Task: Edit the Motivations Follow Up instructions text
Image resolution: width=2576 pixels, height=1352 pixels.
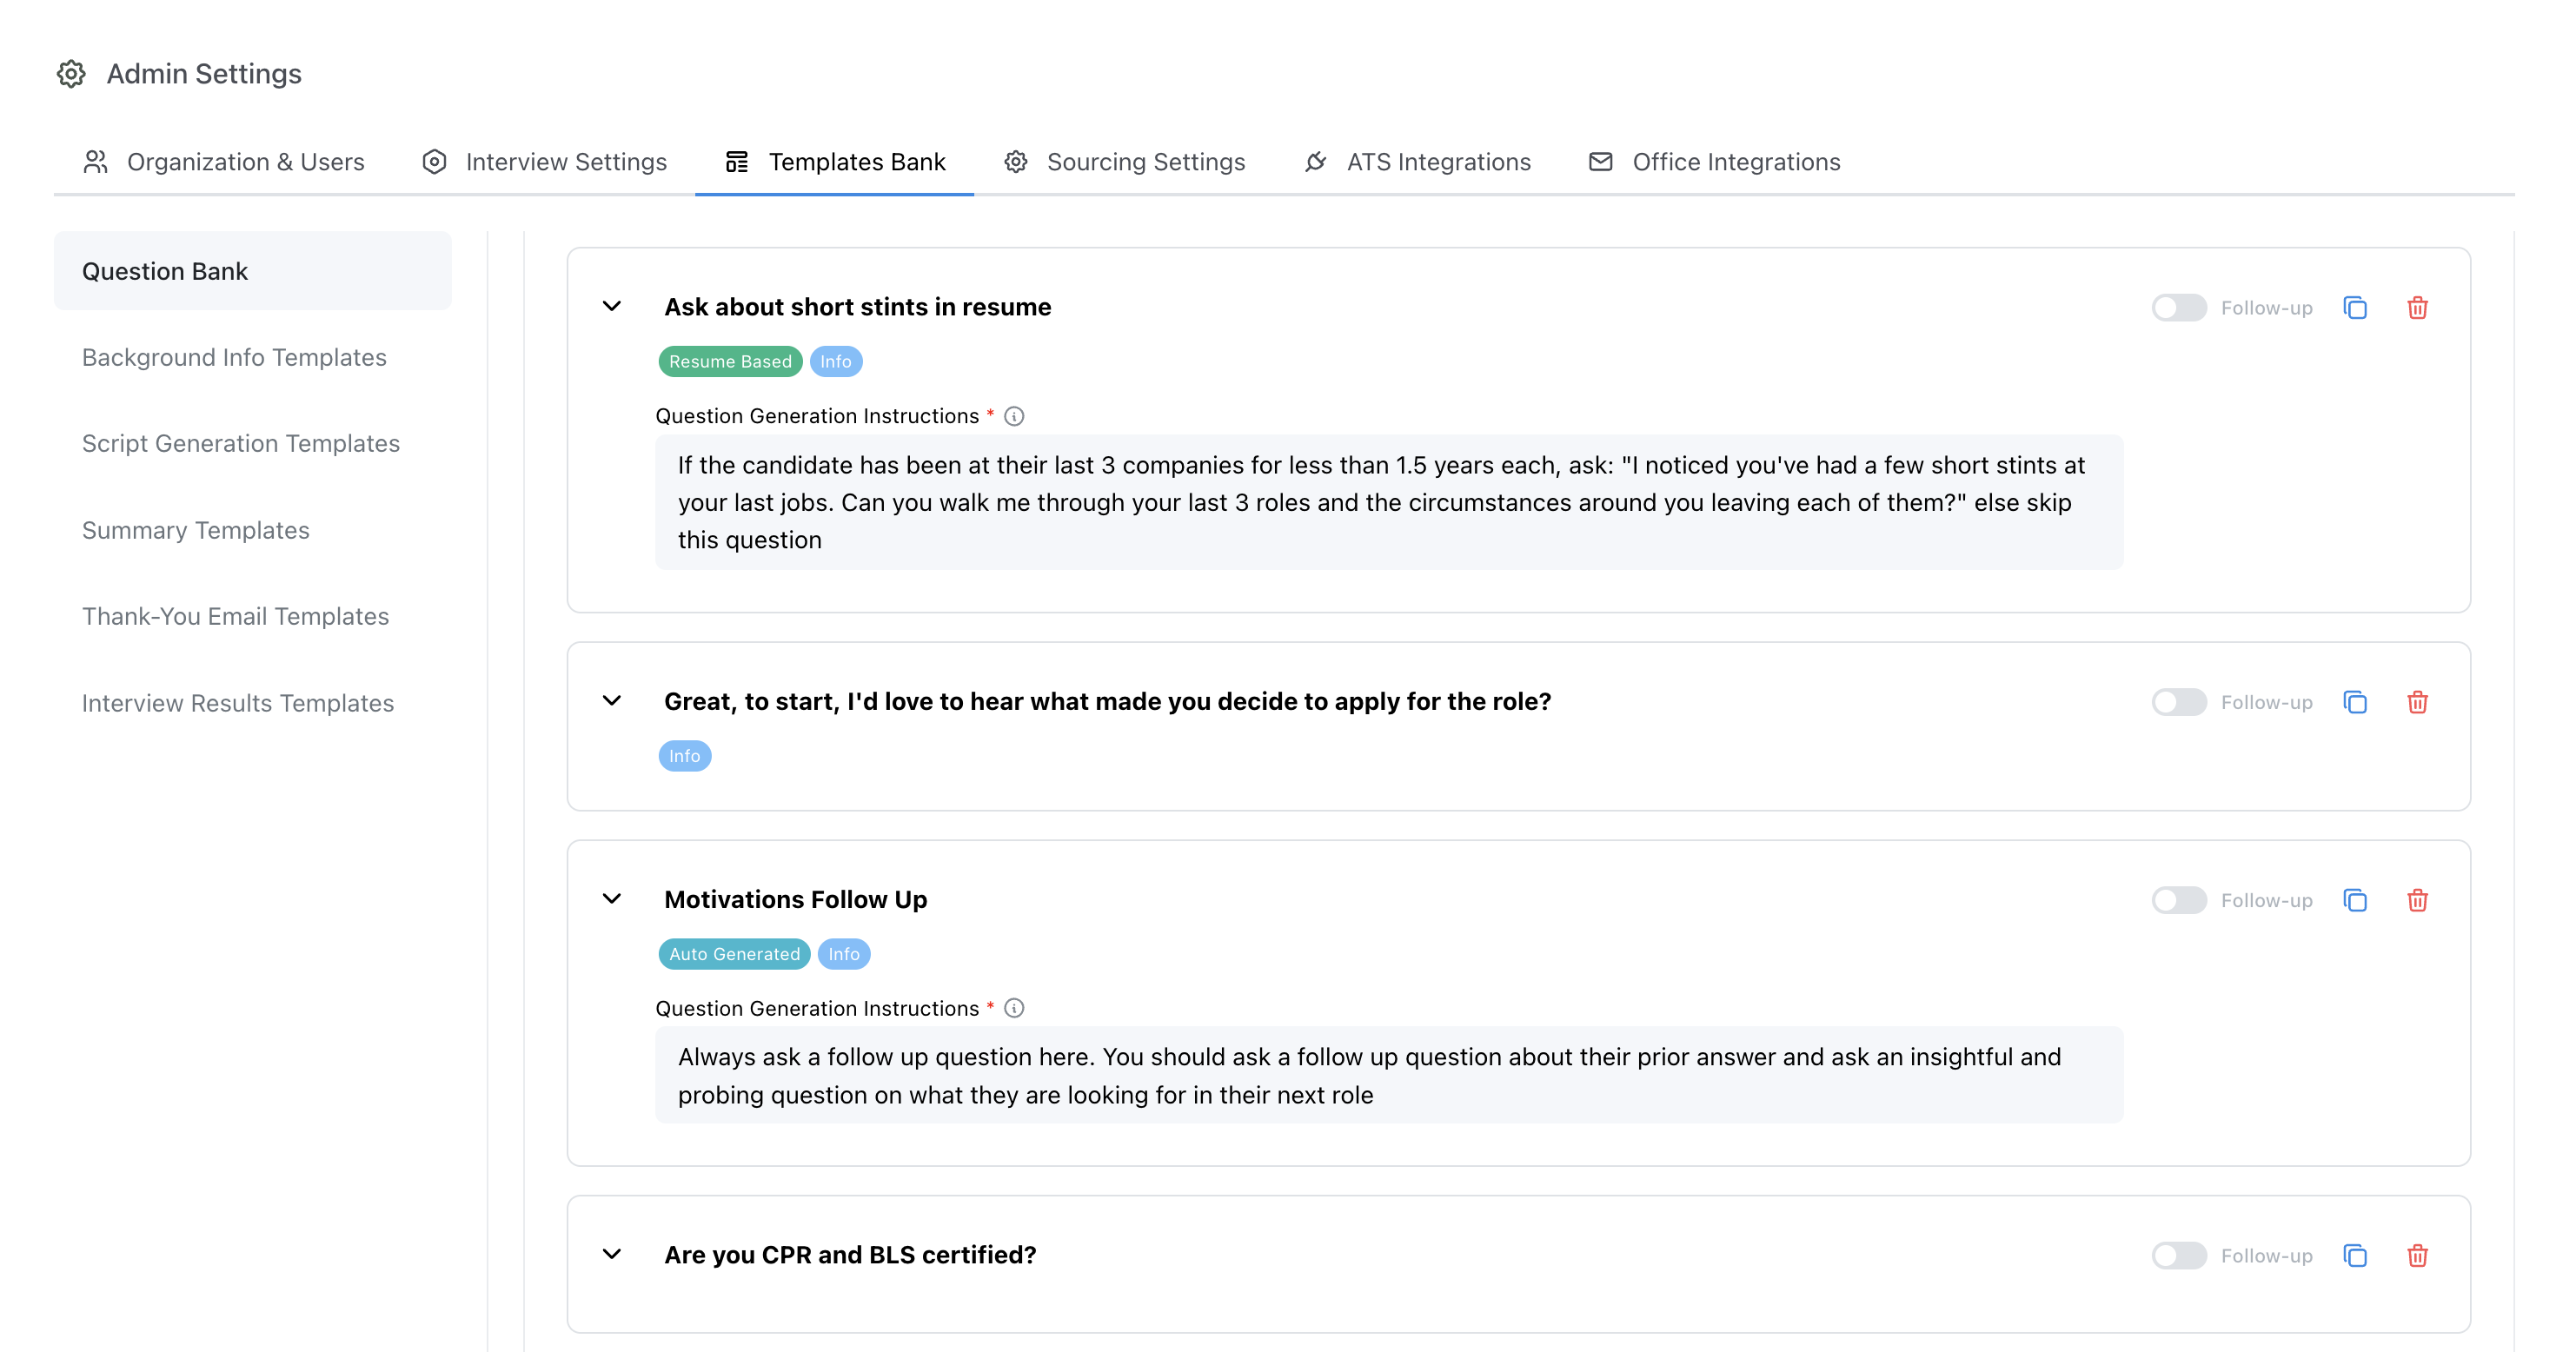Action: pos(1388,1075)
